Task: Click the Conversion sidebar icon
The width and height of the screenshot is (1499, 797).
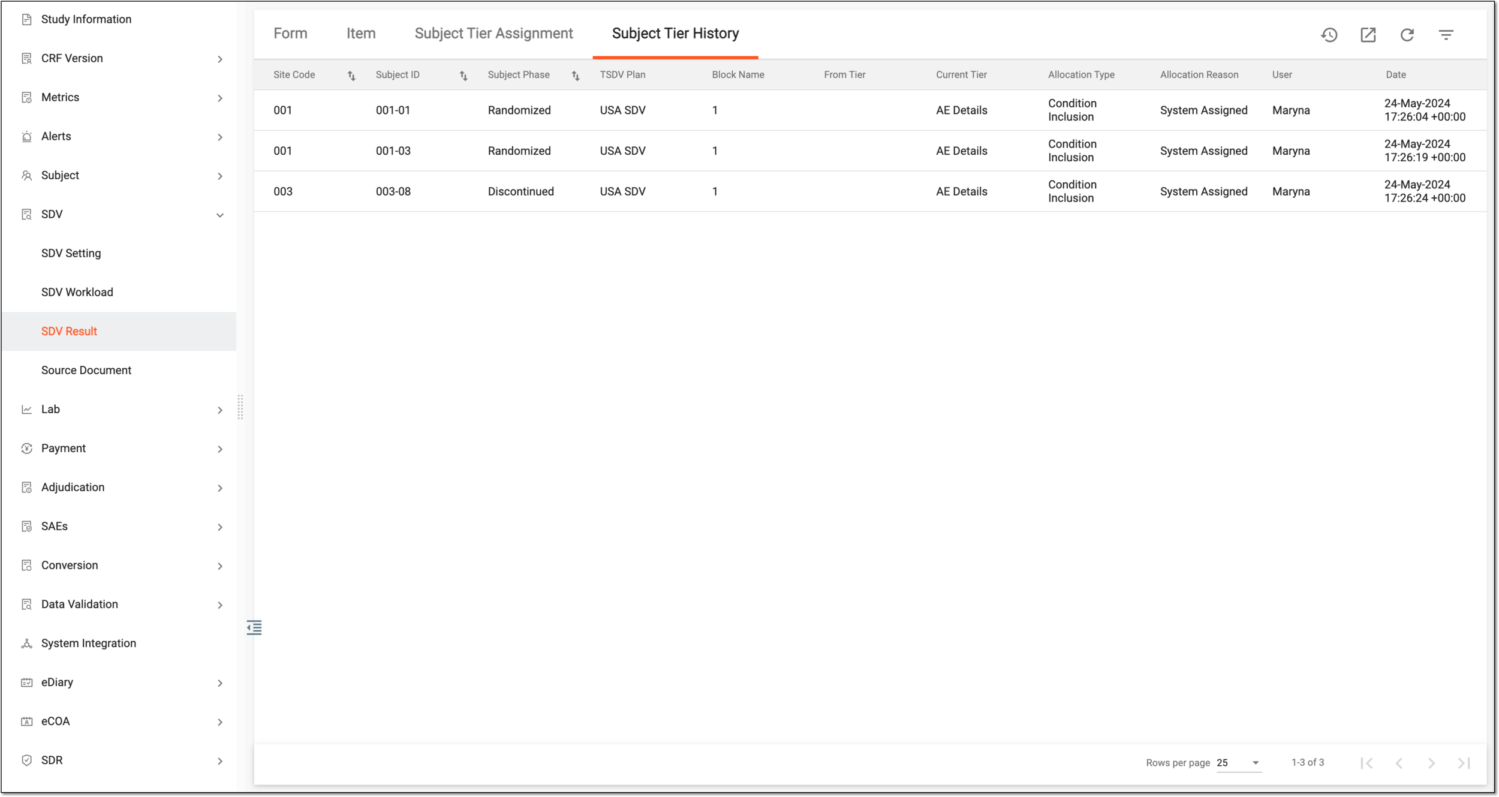Action: pyautogui.click(x=26, y=566)
